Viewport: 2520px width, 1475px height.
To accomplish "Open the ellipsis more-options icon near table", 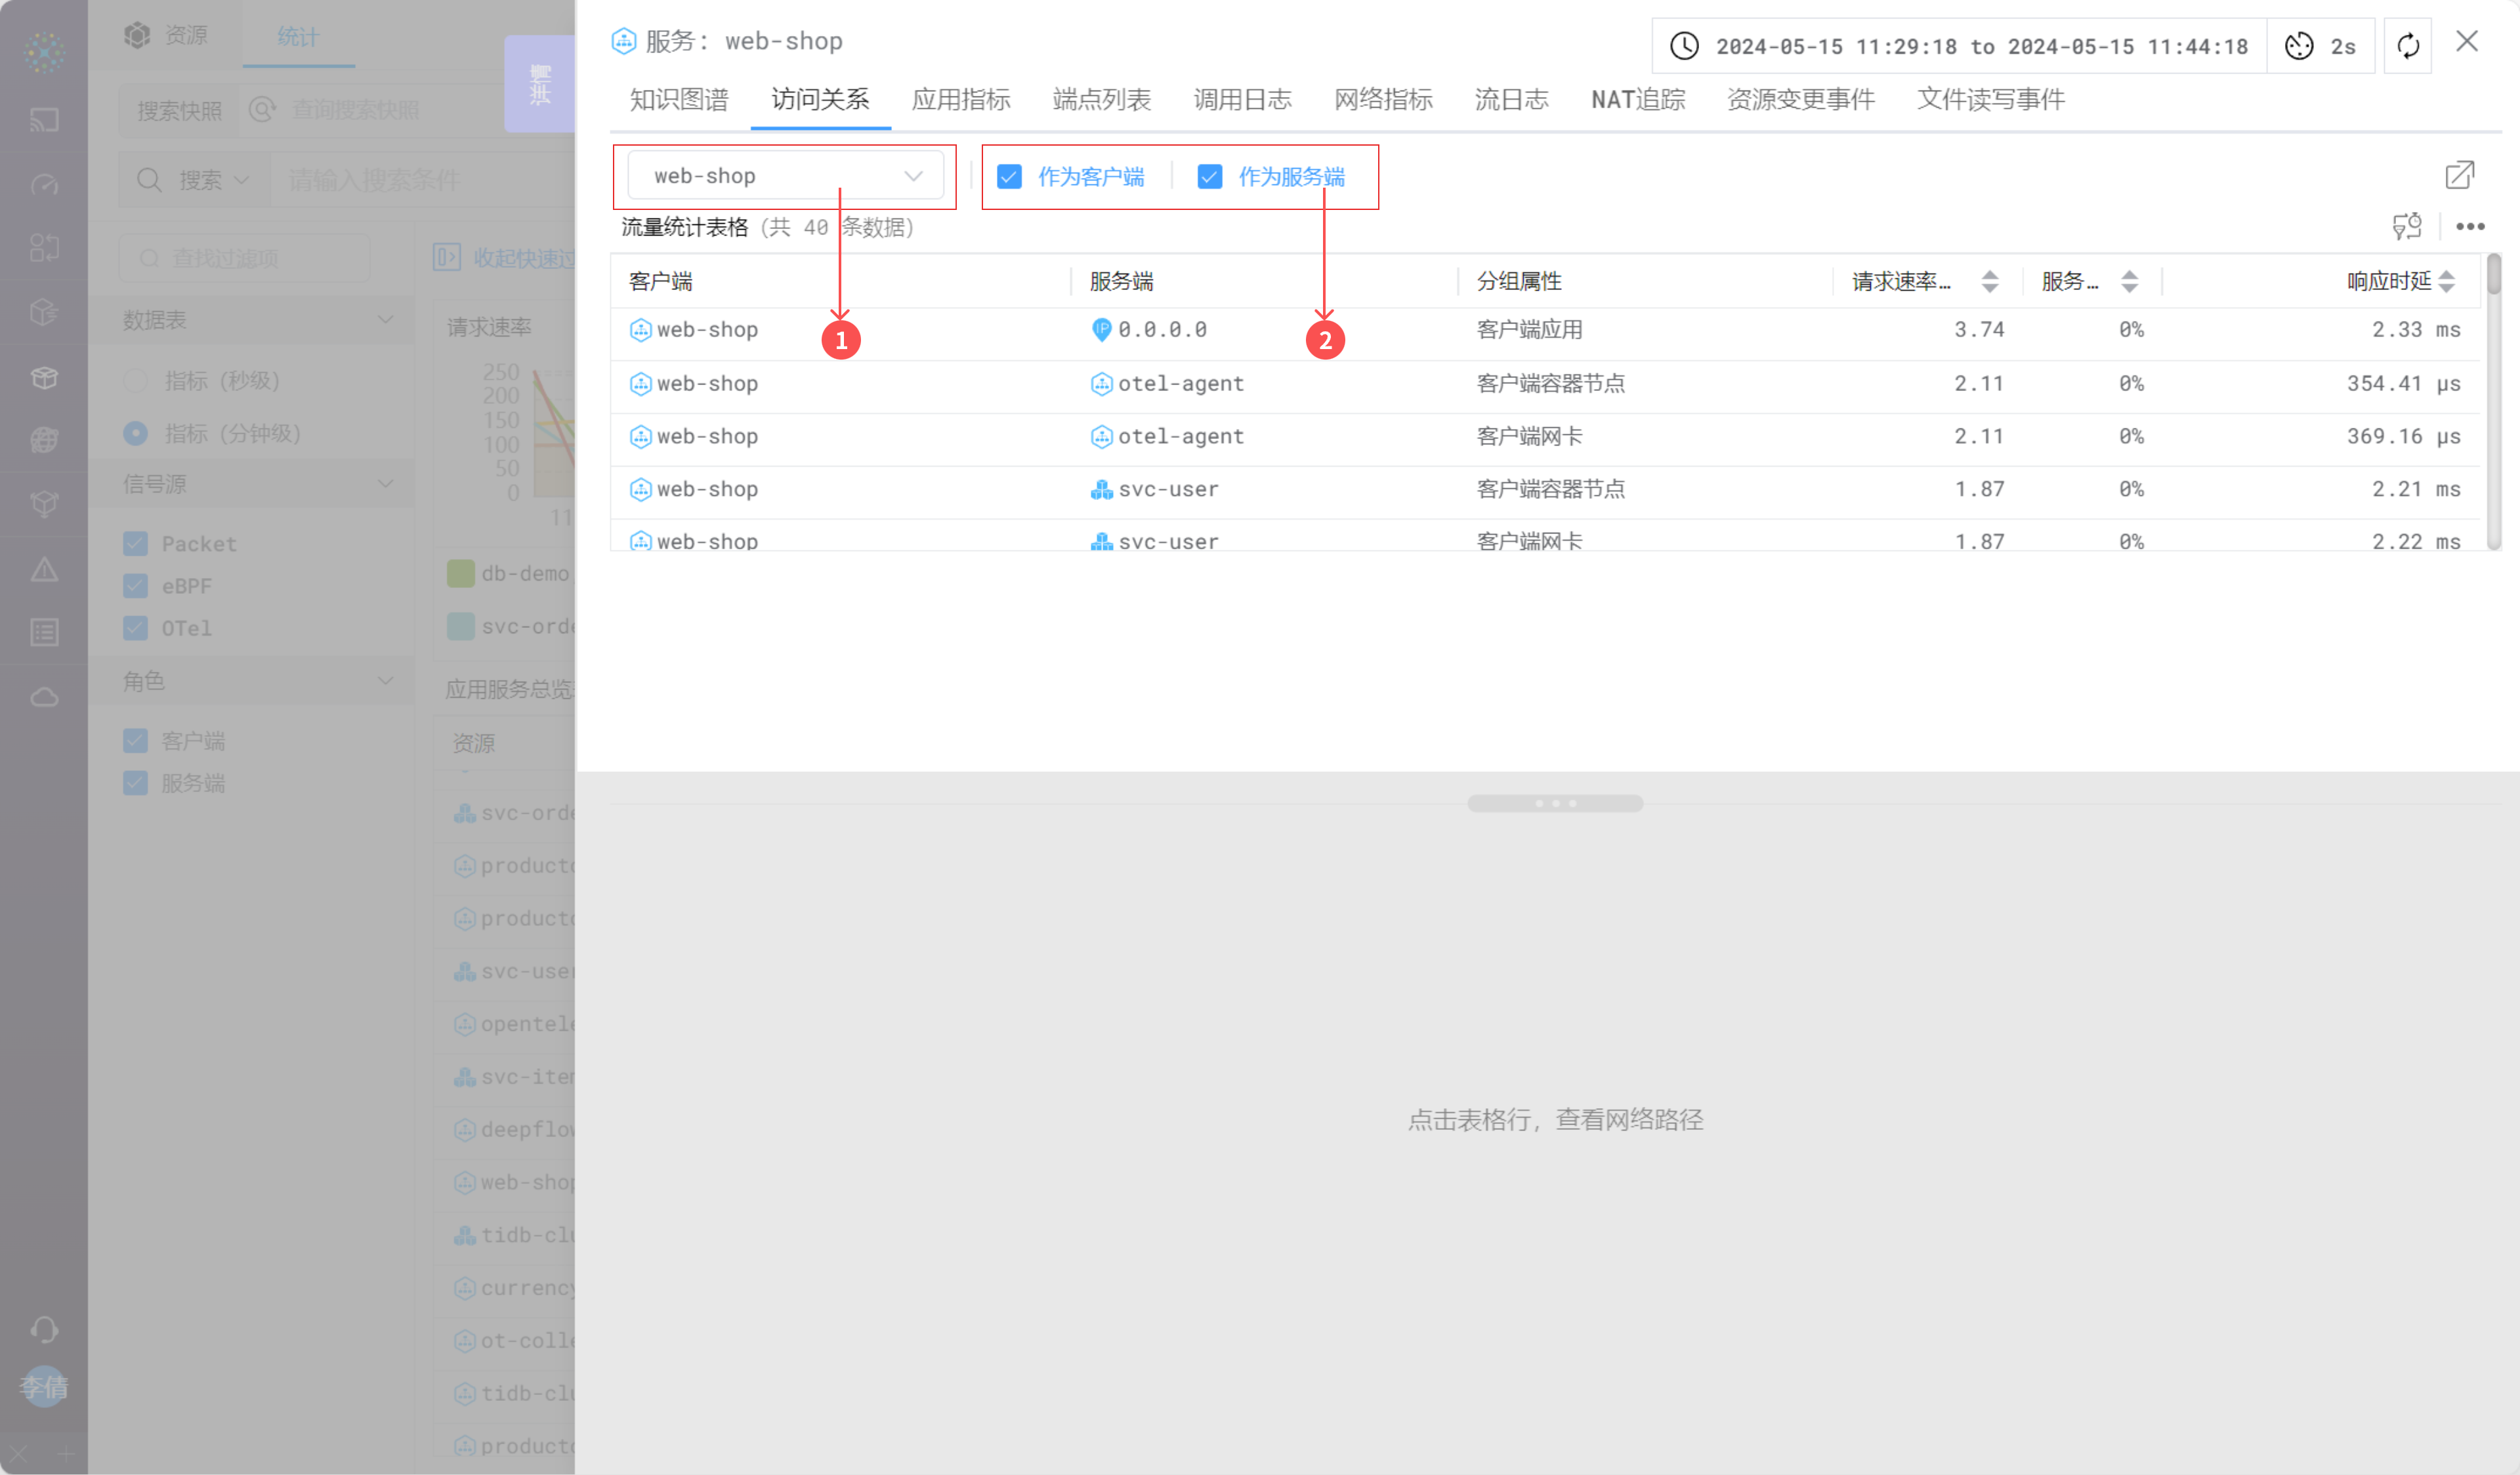I will coord(2471,227).
